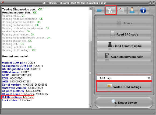Click the SIM card icon beside Write R-UIM
This screenshot has width=156, height=115.
pyautogui.click(x=109, y=86)
